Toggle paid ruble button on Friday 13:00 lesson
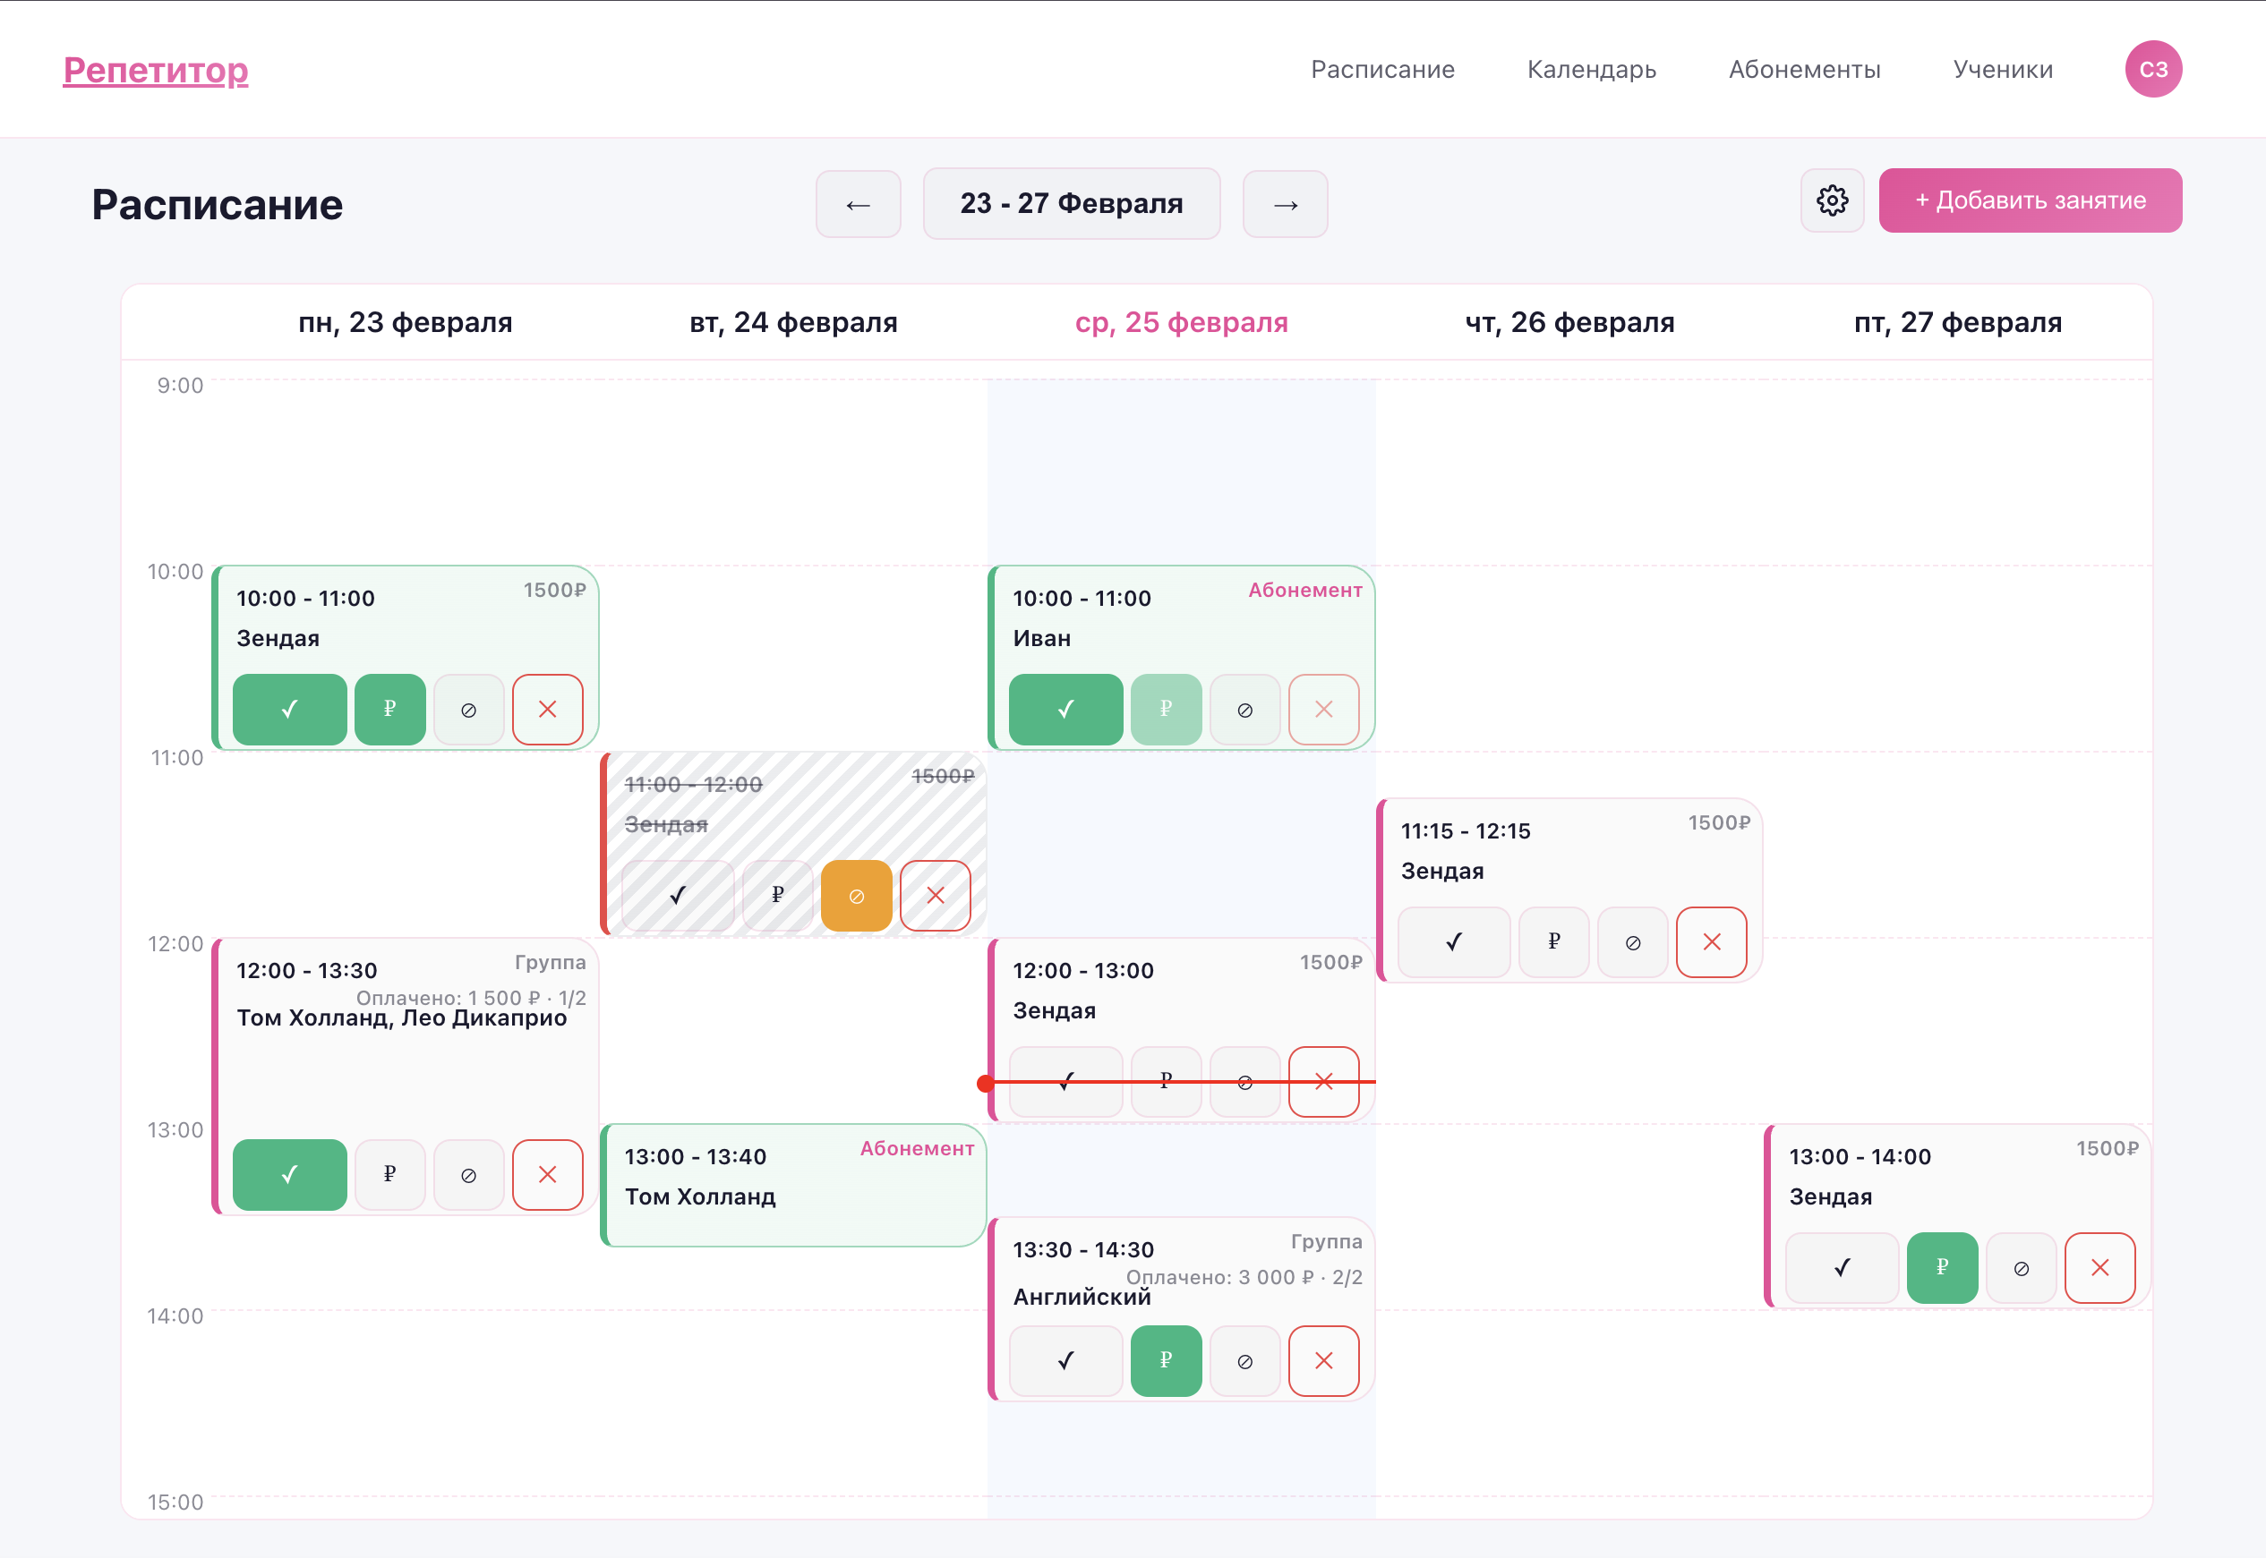 [1942, 1267]
